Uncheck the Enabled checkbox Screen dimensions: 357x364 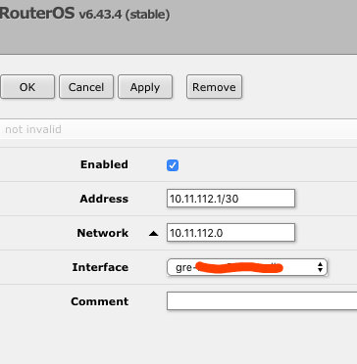[173, 165]
